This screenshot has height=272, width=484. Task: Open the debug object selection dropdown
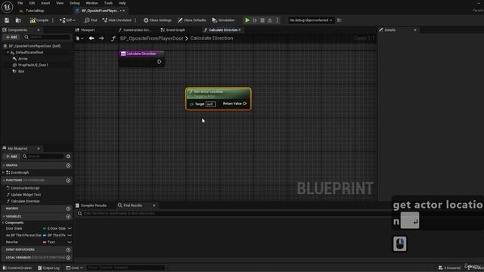point(311,20)
